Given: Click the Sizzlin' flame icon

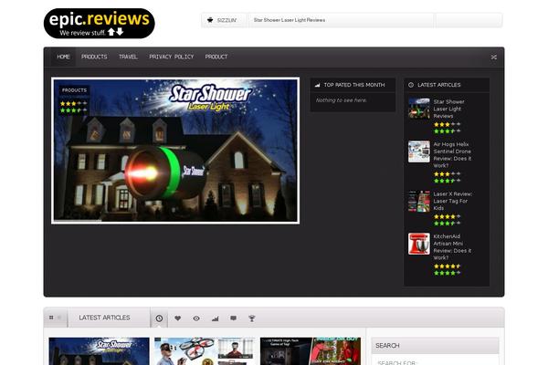Looking at the screenshot, I should coord(210,20).
